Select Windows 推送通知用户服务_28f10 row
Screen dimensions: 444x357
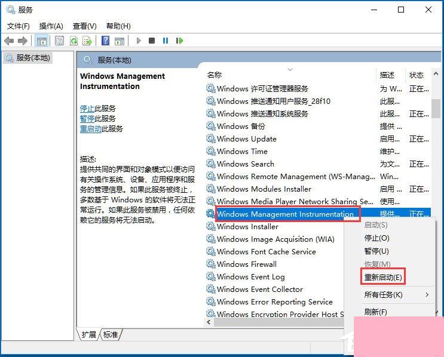(318, 101)
